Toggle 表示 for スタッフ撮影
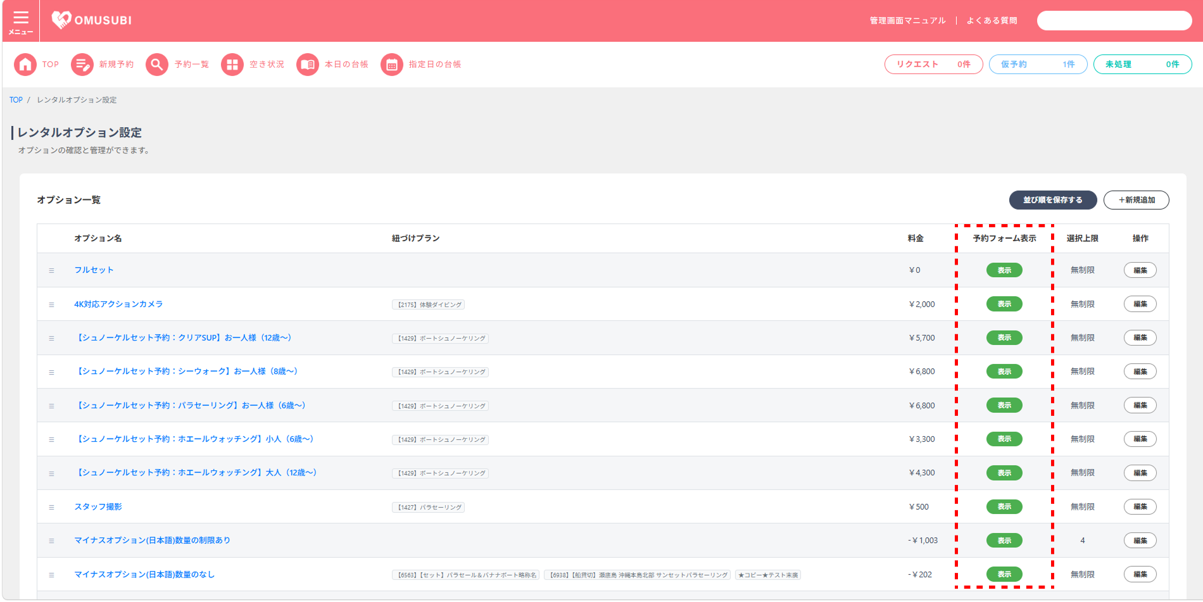1203x602 pixels. pyautogui.click(x=1004, y=506)
